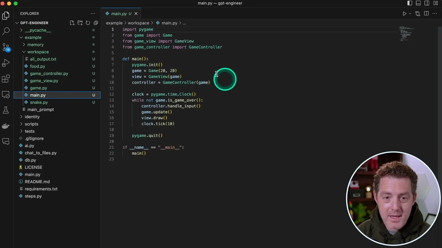Image resolution: width=442 pixels, height=248 pixels.
Task: Open Source Control view with 13 changes
Action: point(6,47)
